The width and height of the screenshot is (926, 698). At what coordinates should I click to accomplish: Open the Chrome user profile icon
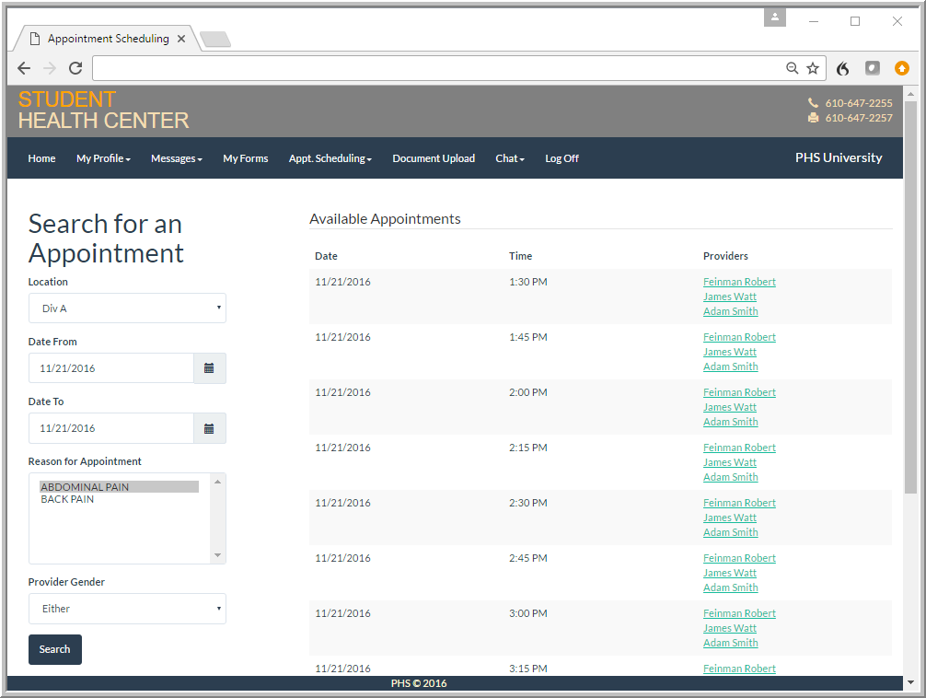pos(775,17)
